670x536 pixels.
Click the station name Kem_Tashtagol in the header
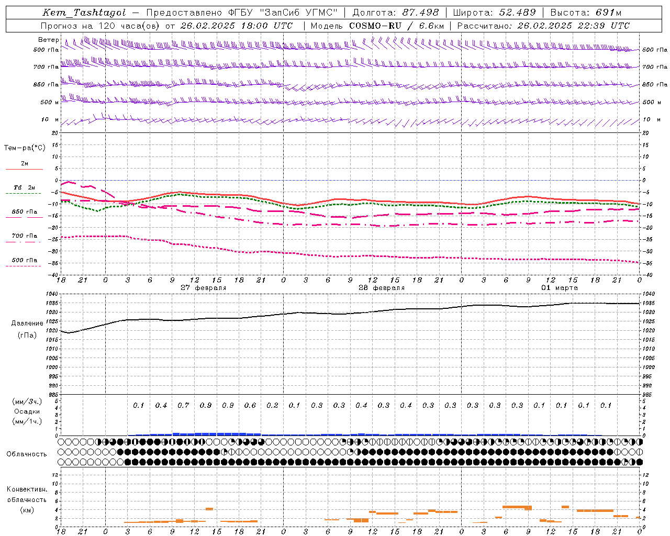(84, 13)
